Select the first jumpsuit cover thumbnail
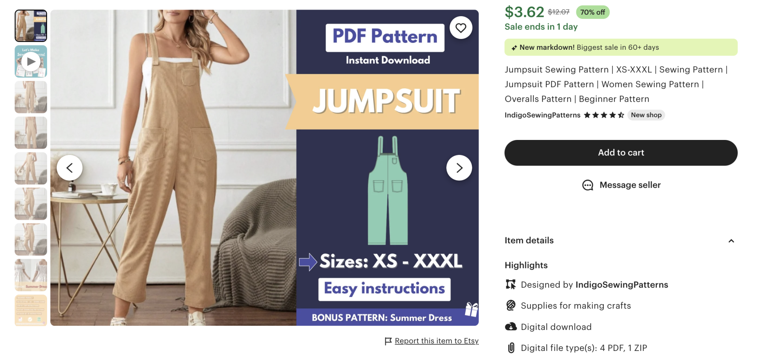 (31, 26)
